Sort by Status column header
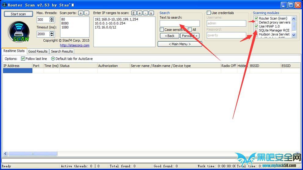303x170 pixels. pos(78,66)
